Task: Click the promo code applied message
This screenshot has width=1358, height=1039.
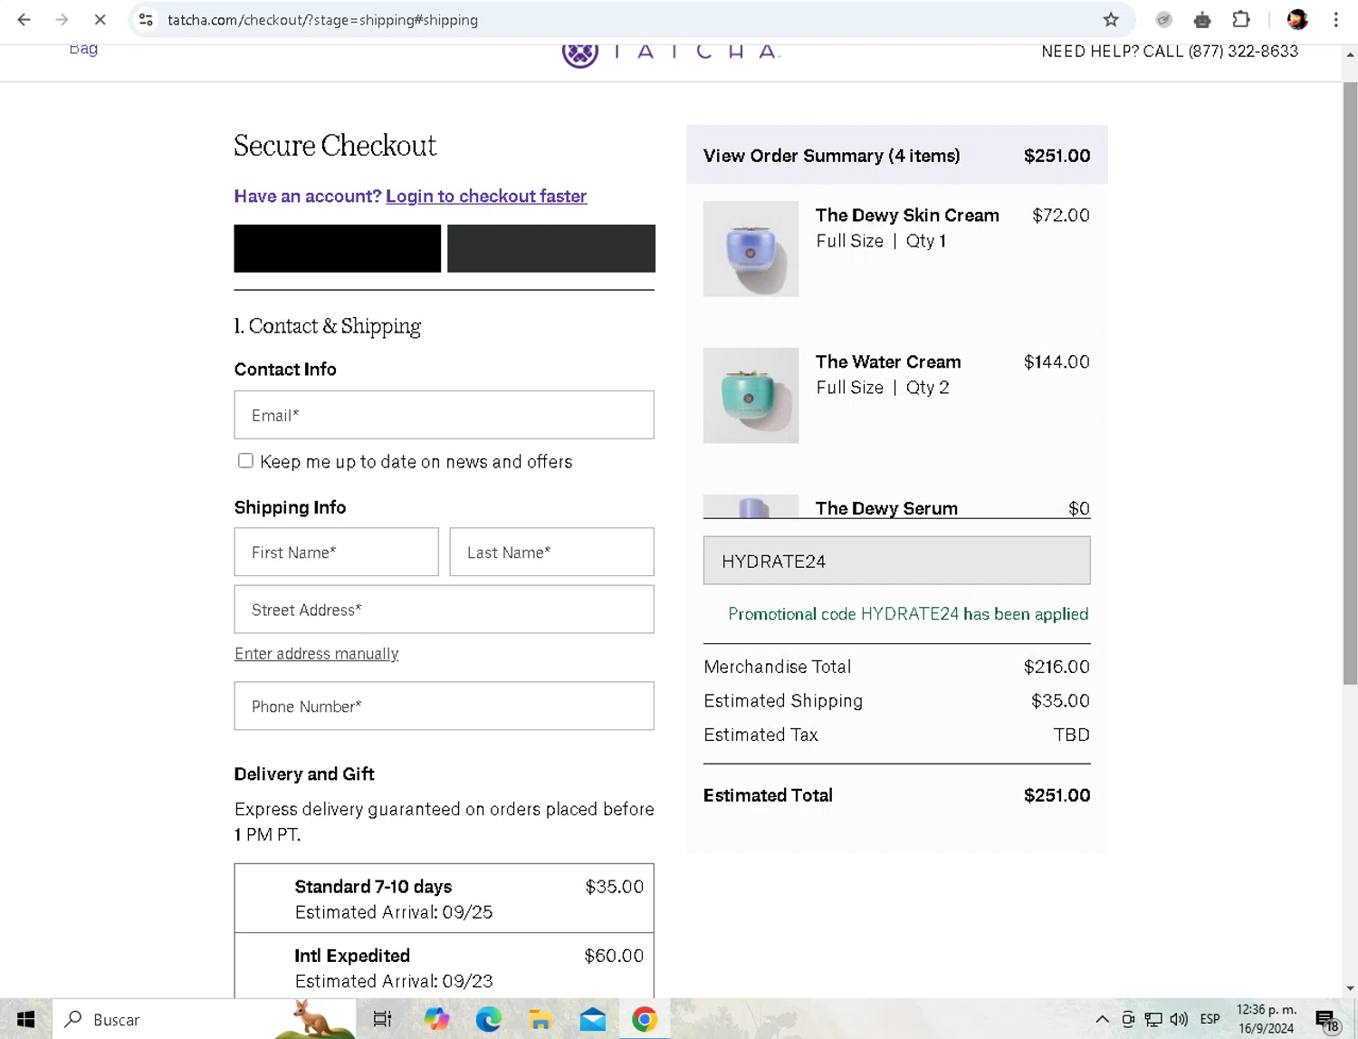Action: click(x=908, y=613)
